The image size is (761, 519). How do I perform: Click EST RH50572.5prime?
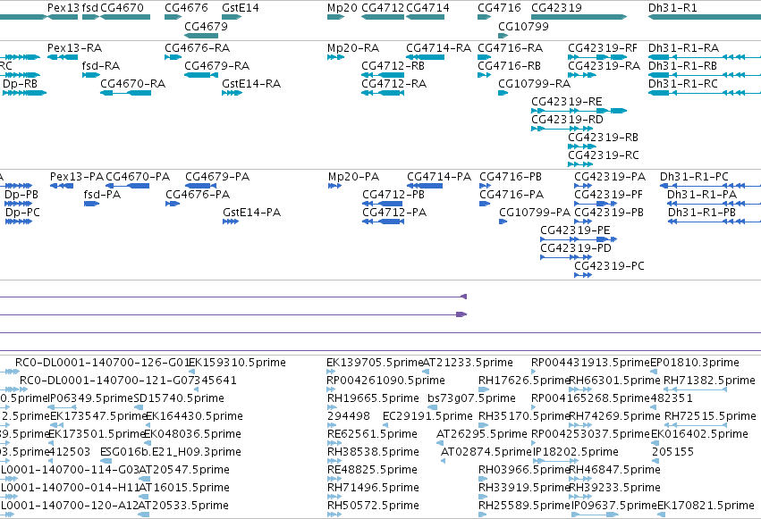point(334,515)
